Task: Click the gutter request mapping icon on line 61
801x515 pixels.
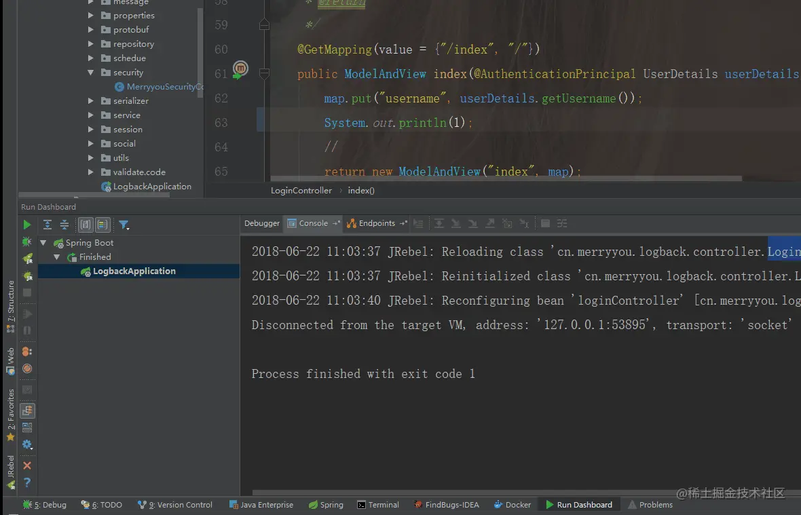Action: coord(240,69)
